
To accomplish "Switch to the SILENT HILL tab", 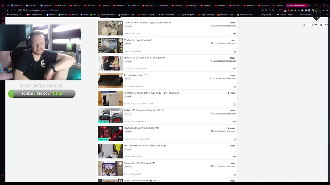I will pyautogui.click(x=264, y=5).
